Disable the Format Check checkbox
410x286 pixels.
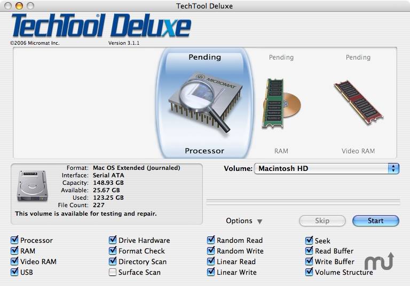tap(113, 250)
